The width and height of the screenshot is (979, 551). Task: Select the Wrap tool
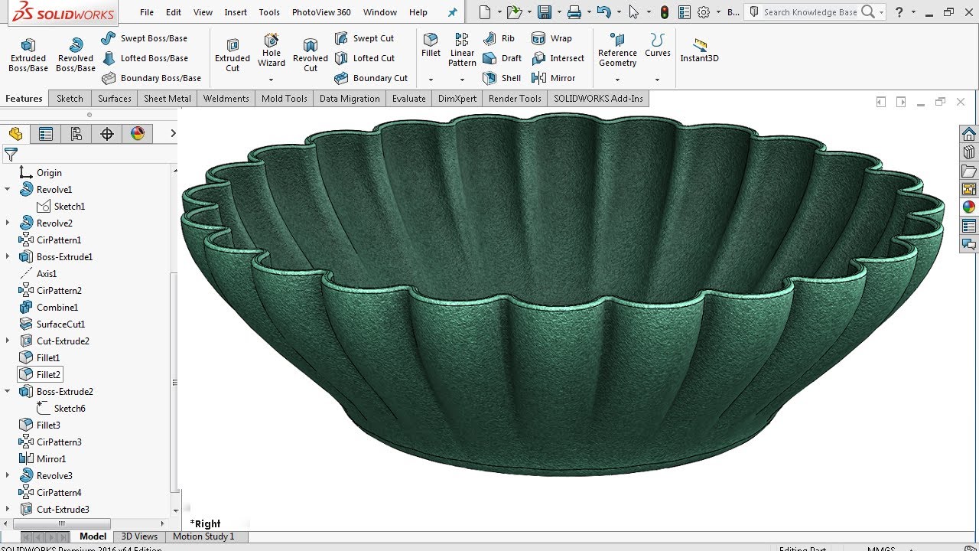(551, 38)
